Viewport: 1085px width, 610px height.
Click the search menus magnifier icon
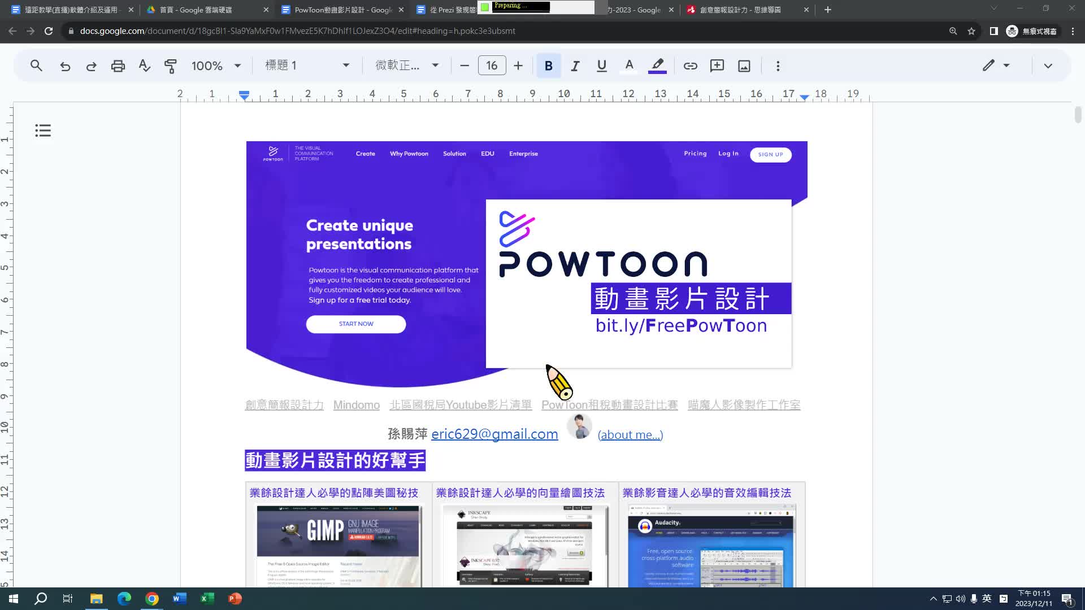[36, 66]
